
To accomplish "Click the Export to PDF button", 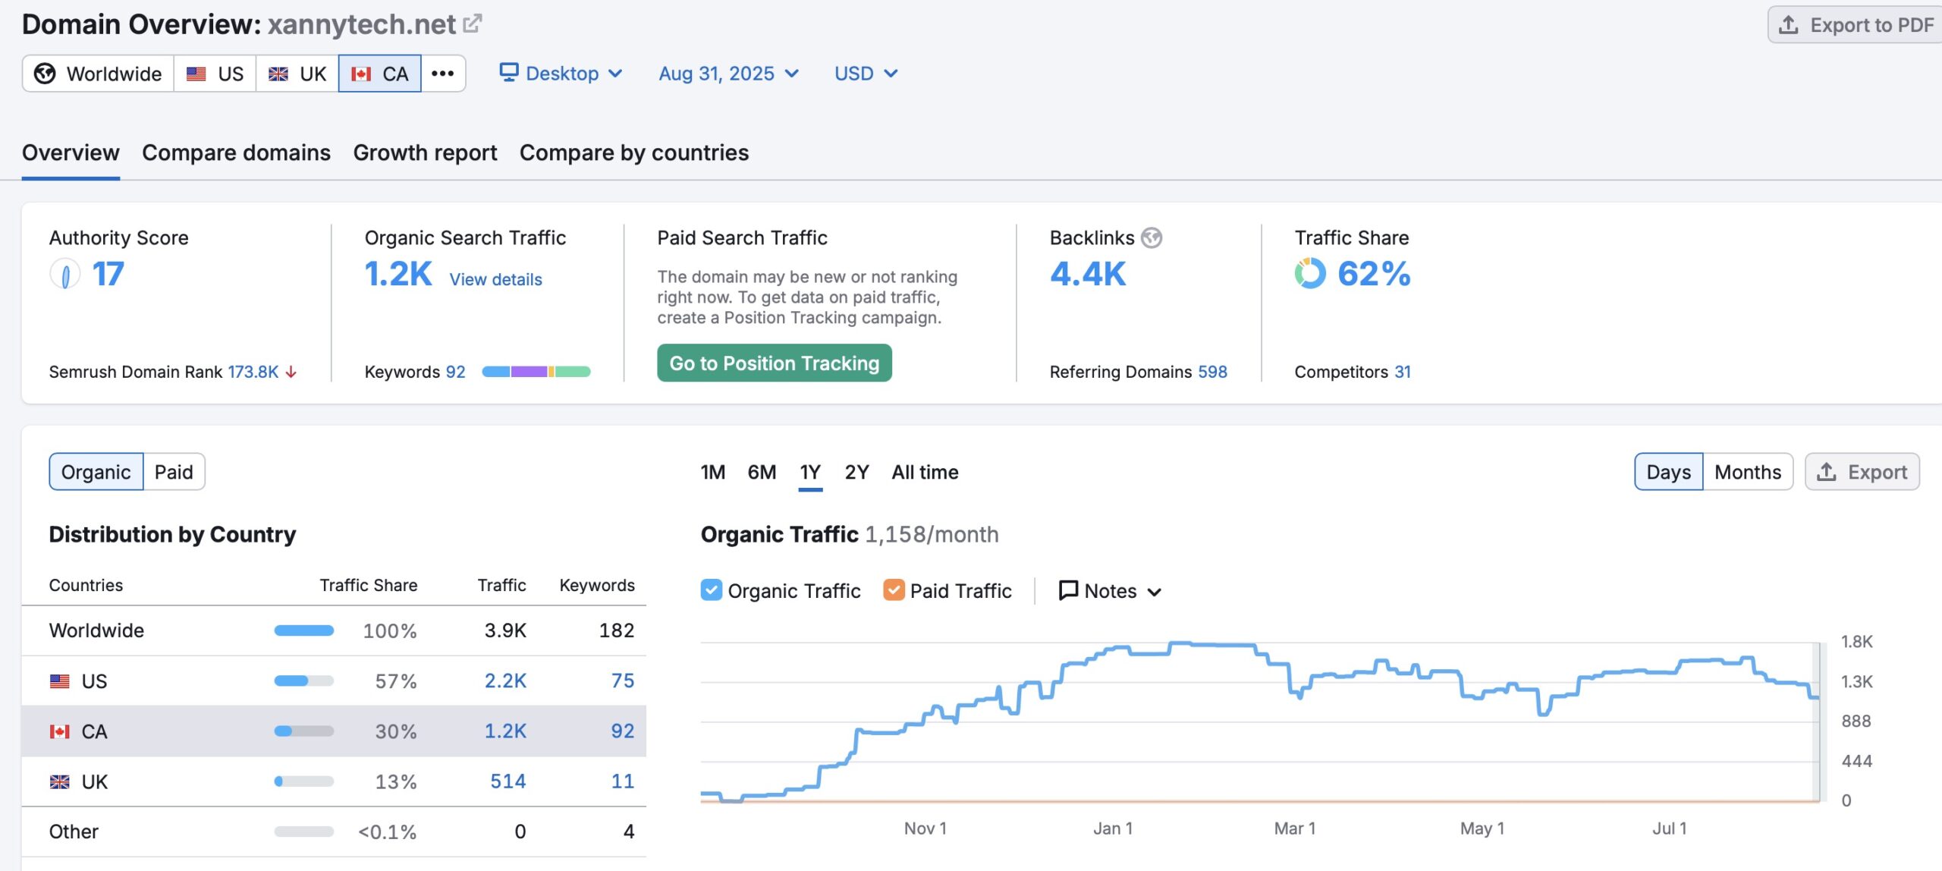I will pos(1856,25).
